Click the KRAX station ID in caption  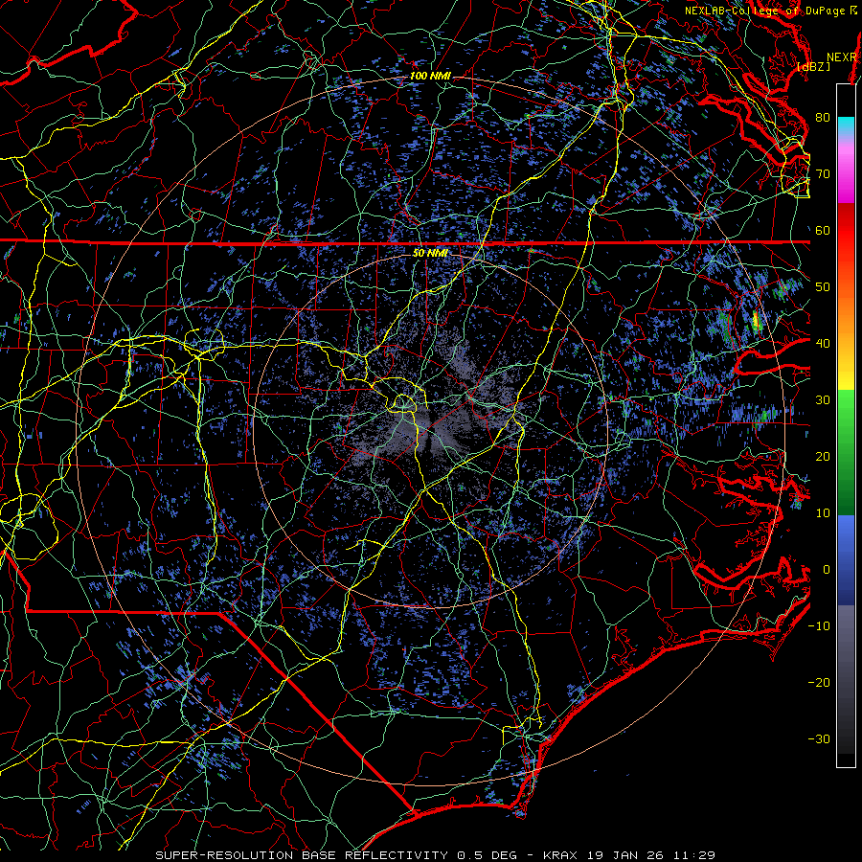pos(560,855)
